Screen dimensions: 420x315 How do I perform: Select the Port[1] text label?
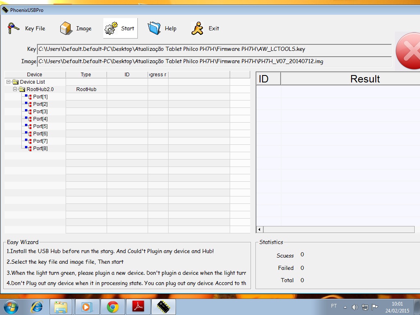point(41,97)
